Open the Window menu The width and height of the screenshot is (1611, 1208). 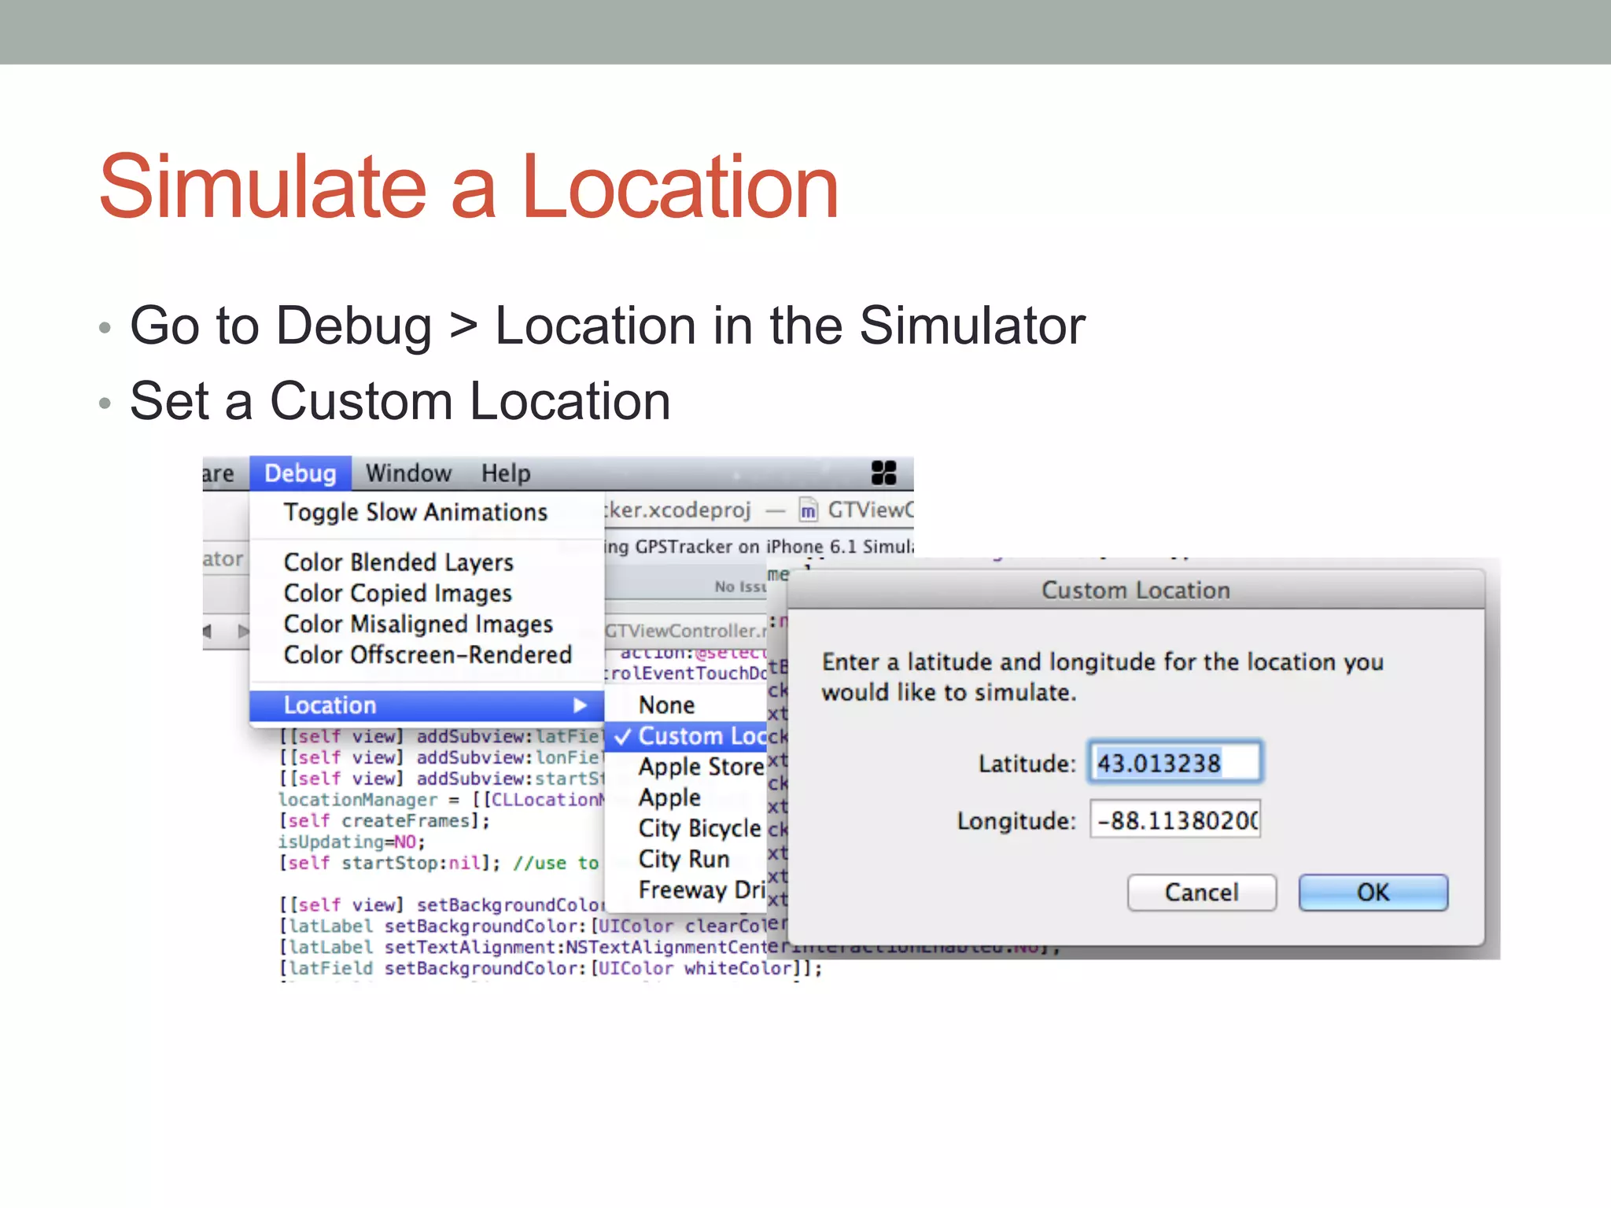408,473
